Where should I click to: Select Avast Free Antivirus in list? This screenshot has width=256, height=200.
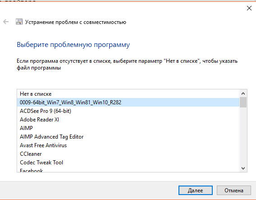pyautogui.click(x=128, y=145)
